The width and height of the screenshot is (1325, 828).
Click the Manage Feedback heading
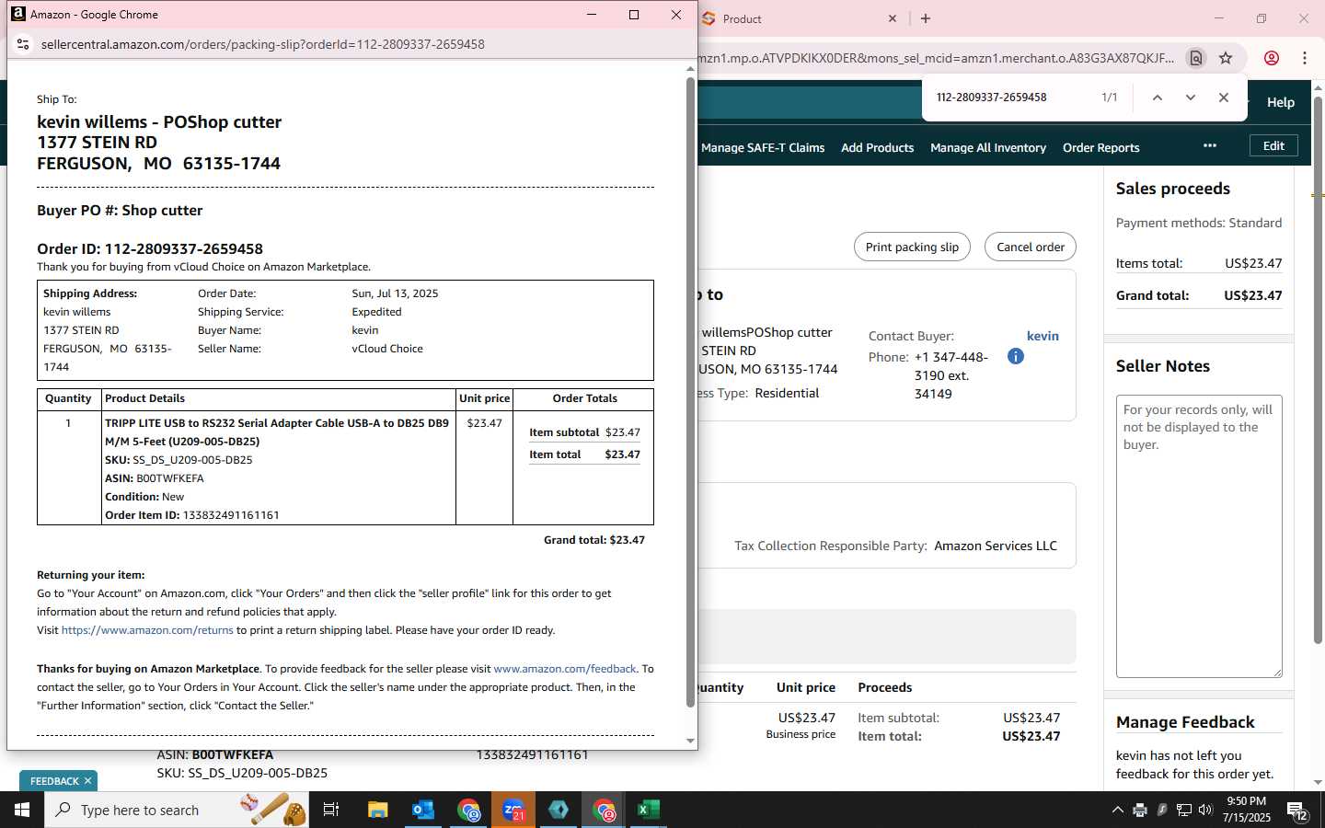pos(1185,722)
